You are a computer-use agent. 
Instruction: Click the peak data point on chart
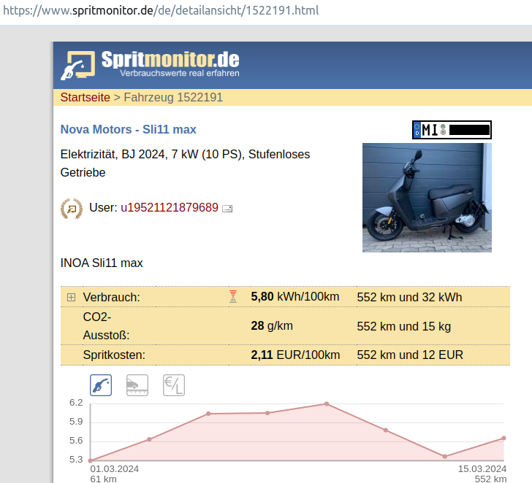tap(327, 403)
